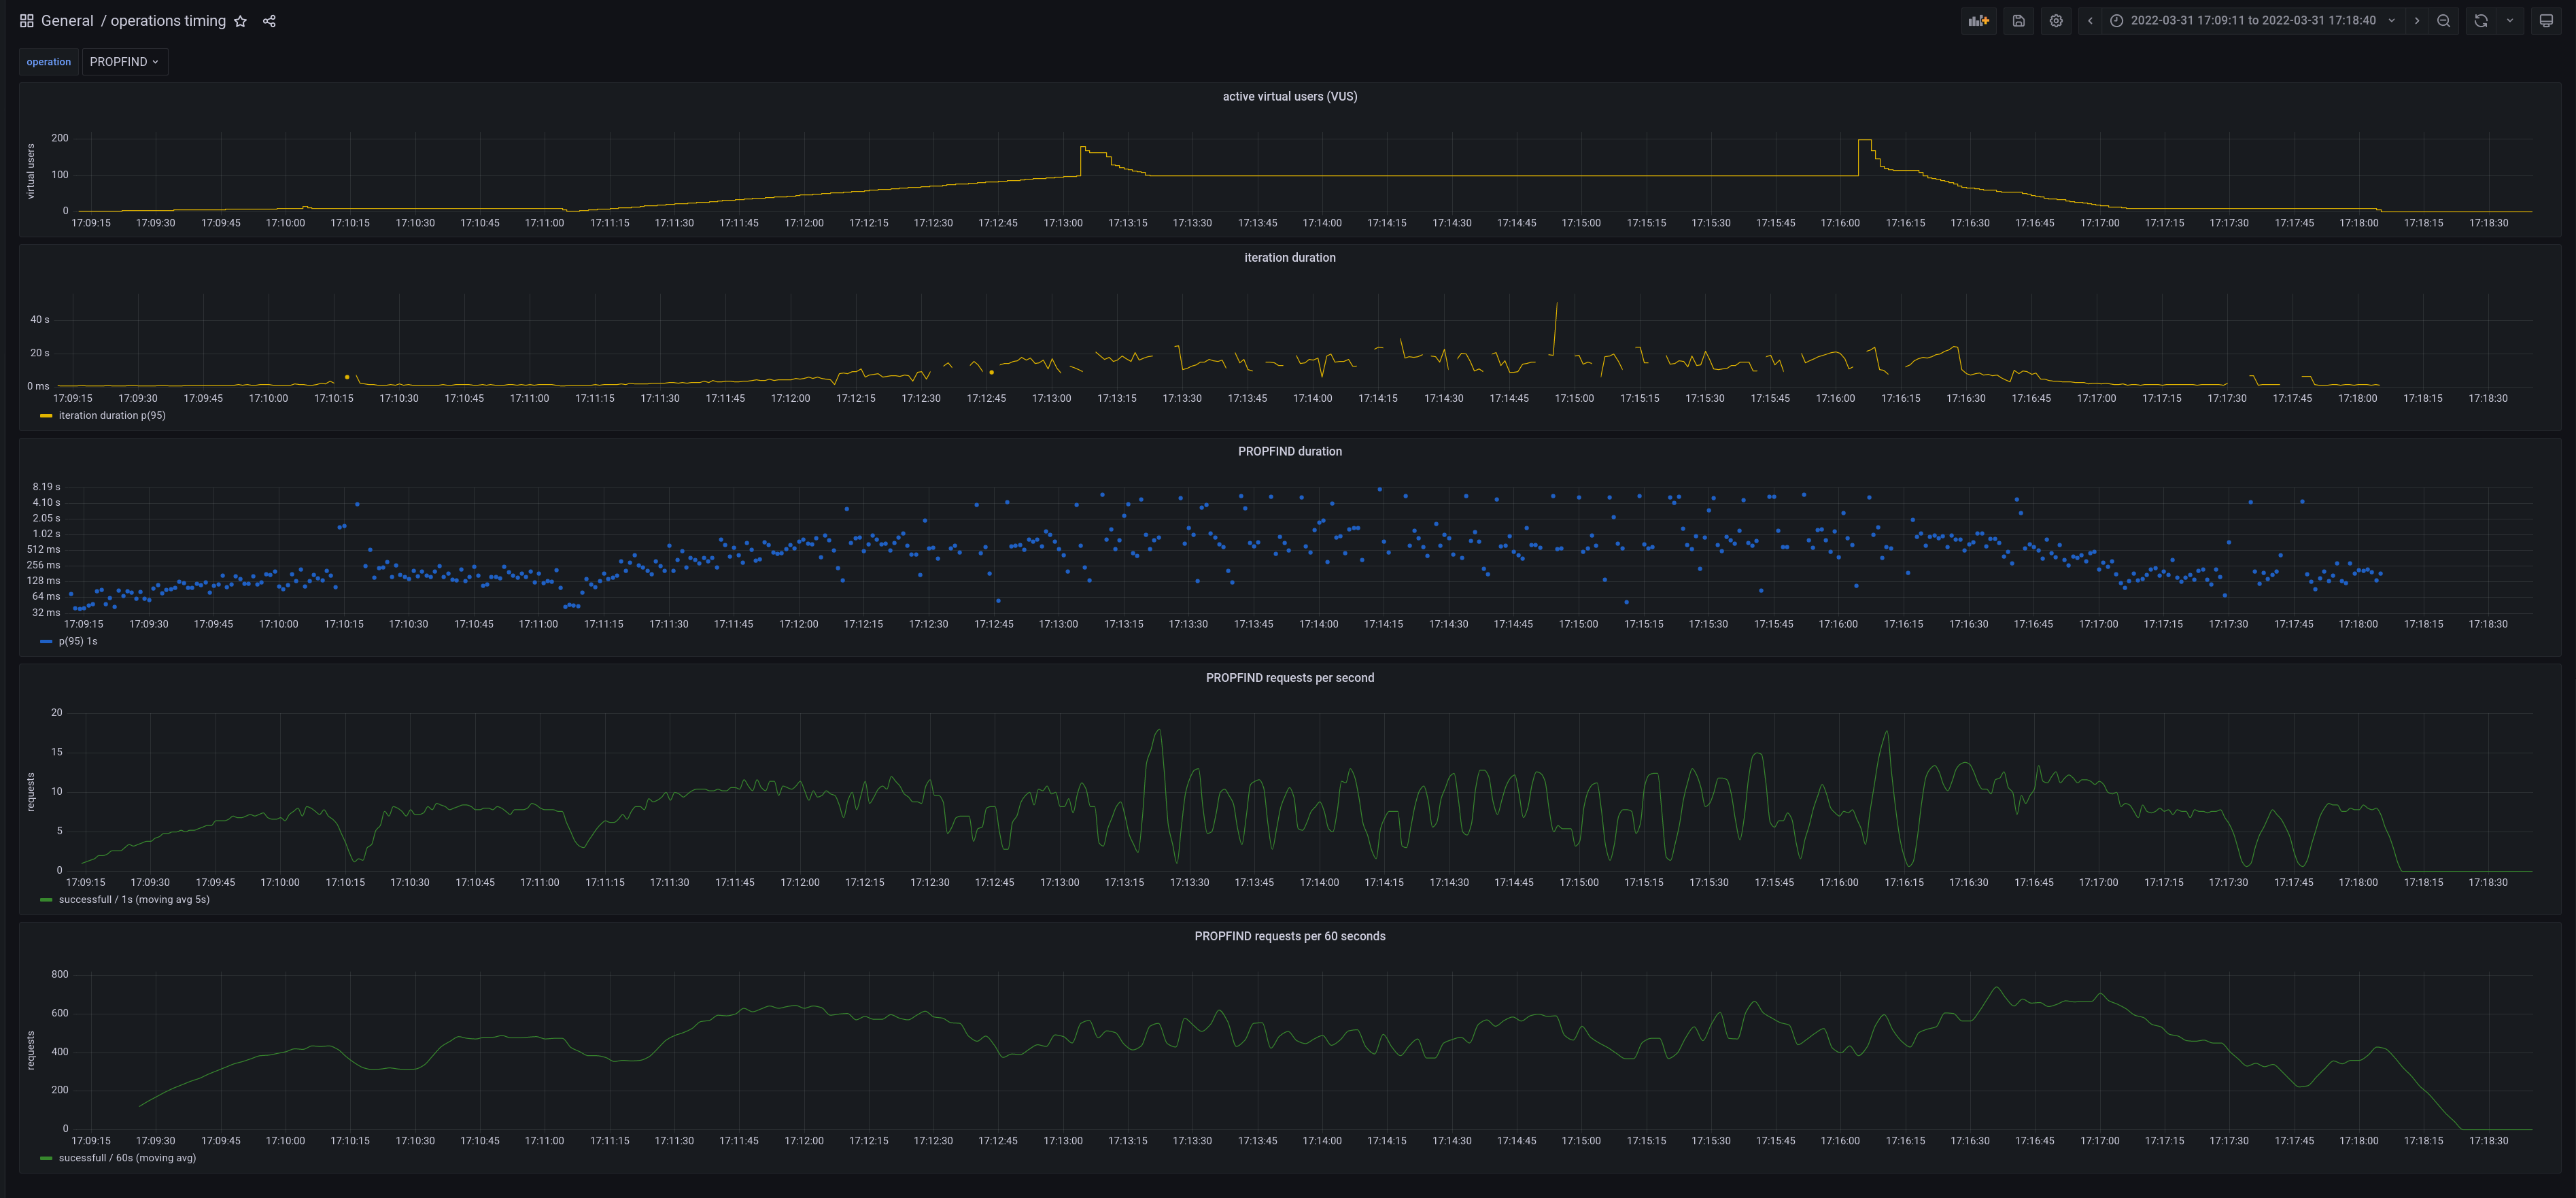Zoom out the time range

click(x=2443, y=21)
